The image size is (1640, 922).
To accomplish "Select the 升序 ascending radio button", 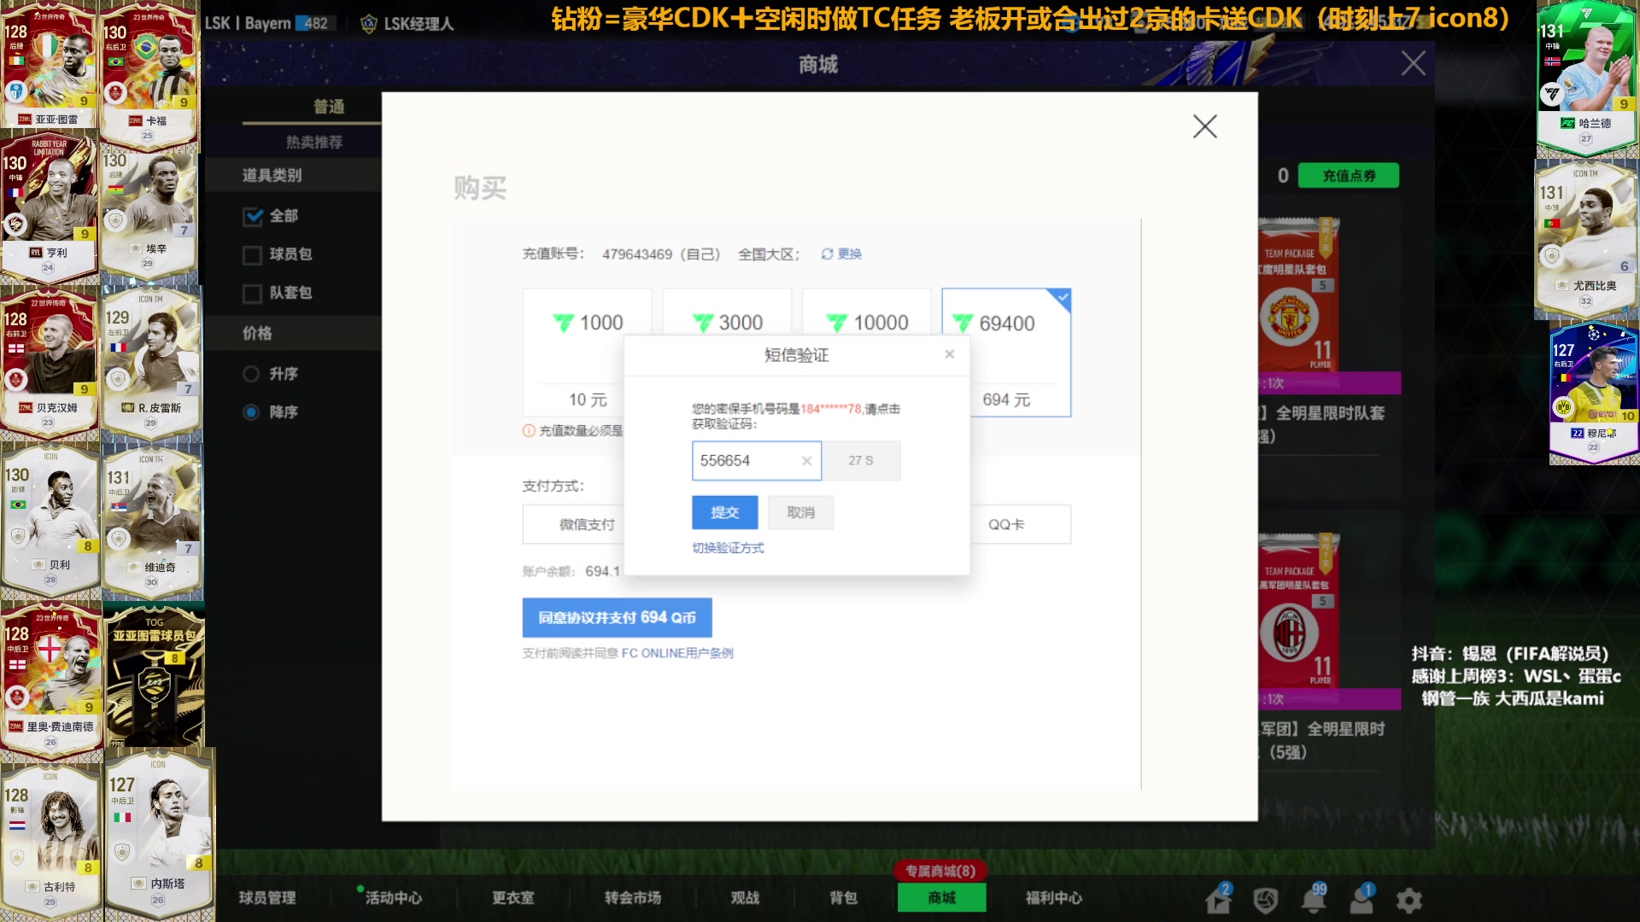I will pyautogui.click(x=251, y=374).
